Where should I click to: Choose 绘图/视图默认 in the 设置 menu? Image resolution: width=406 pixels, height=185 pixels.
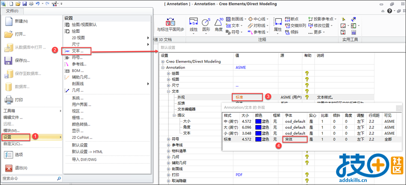coord(107,25)
